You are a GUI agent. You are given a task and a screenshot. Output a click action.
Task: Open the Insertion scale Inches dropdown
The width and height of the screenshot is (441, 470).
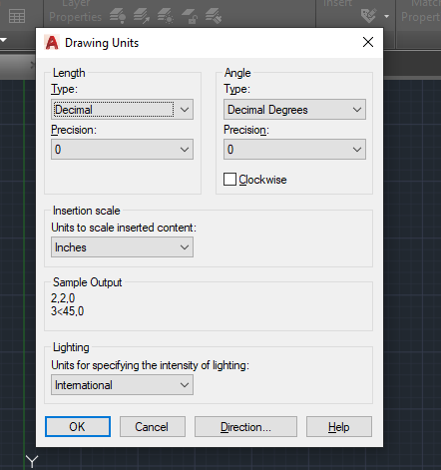[x=122, y=247]
